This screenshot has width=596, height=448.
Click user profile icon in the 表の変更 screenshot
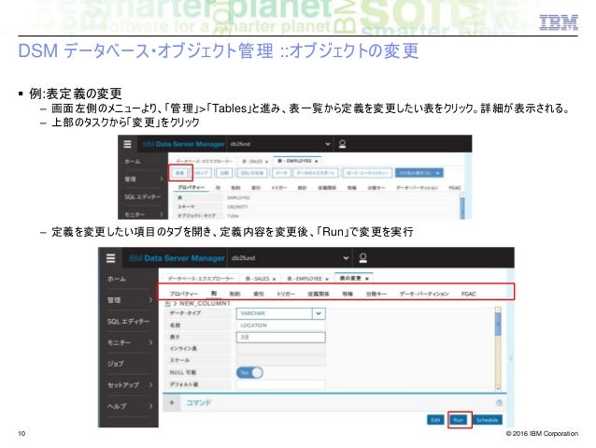click(363, 258)
